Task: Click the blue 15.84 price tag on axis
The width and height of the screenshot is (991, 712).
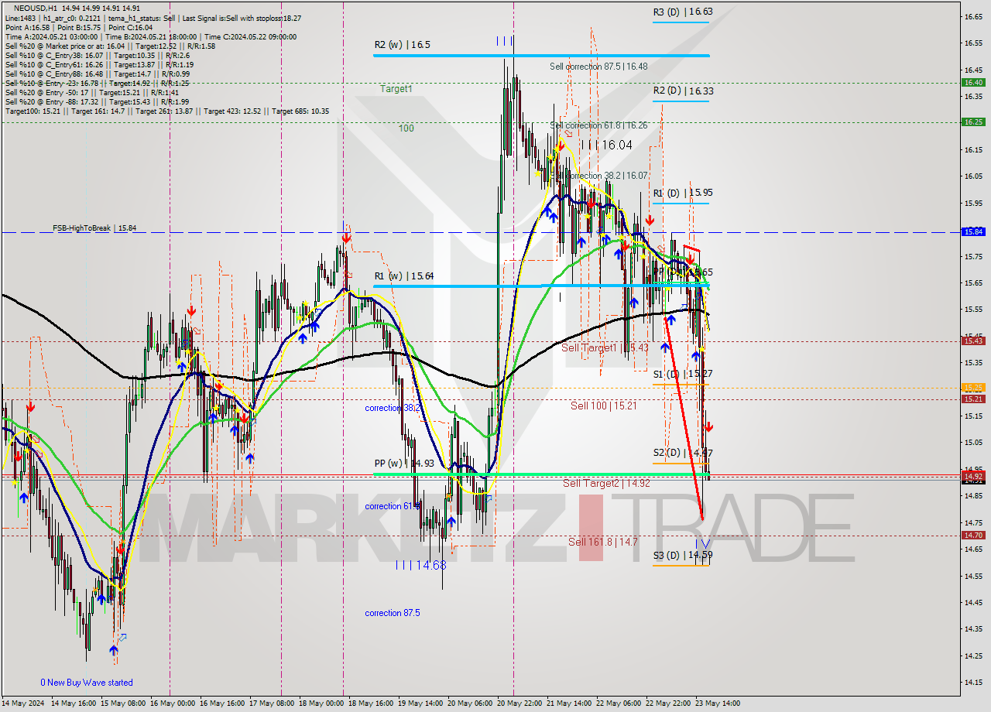Action: [973, 231]
